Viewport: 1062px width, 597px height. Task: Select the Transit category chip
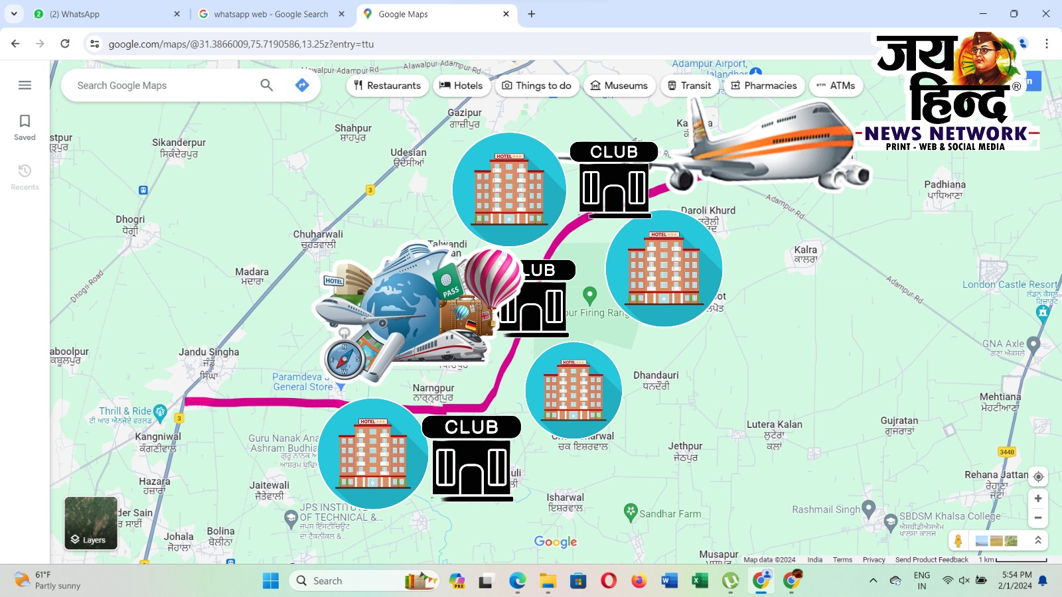pos(690,86)
